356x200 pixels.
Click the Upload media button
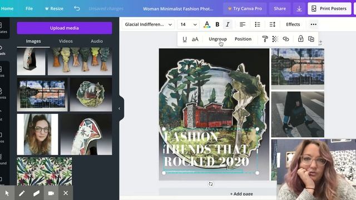(65, 28)
